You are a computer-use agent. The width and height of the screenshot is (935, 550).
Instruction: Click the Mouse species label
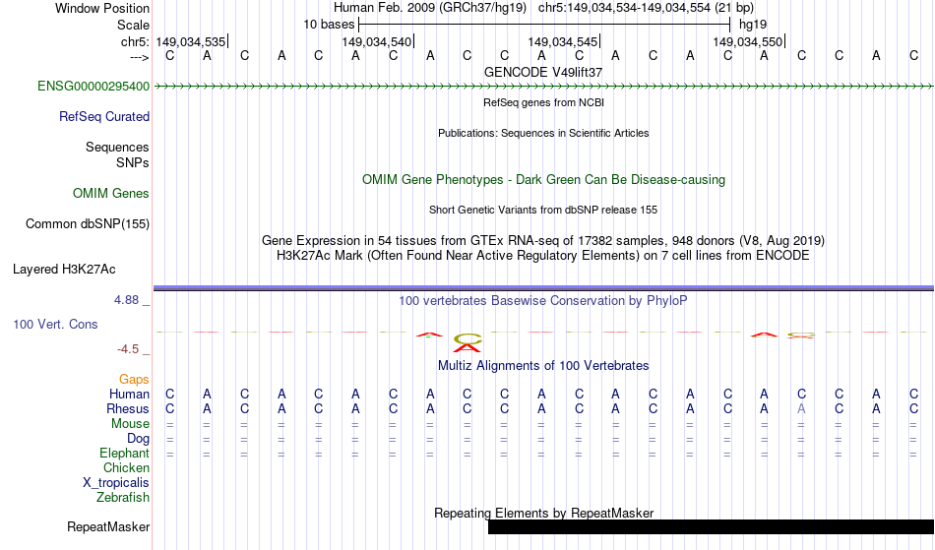click(130, 424)
